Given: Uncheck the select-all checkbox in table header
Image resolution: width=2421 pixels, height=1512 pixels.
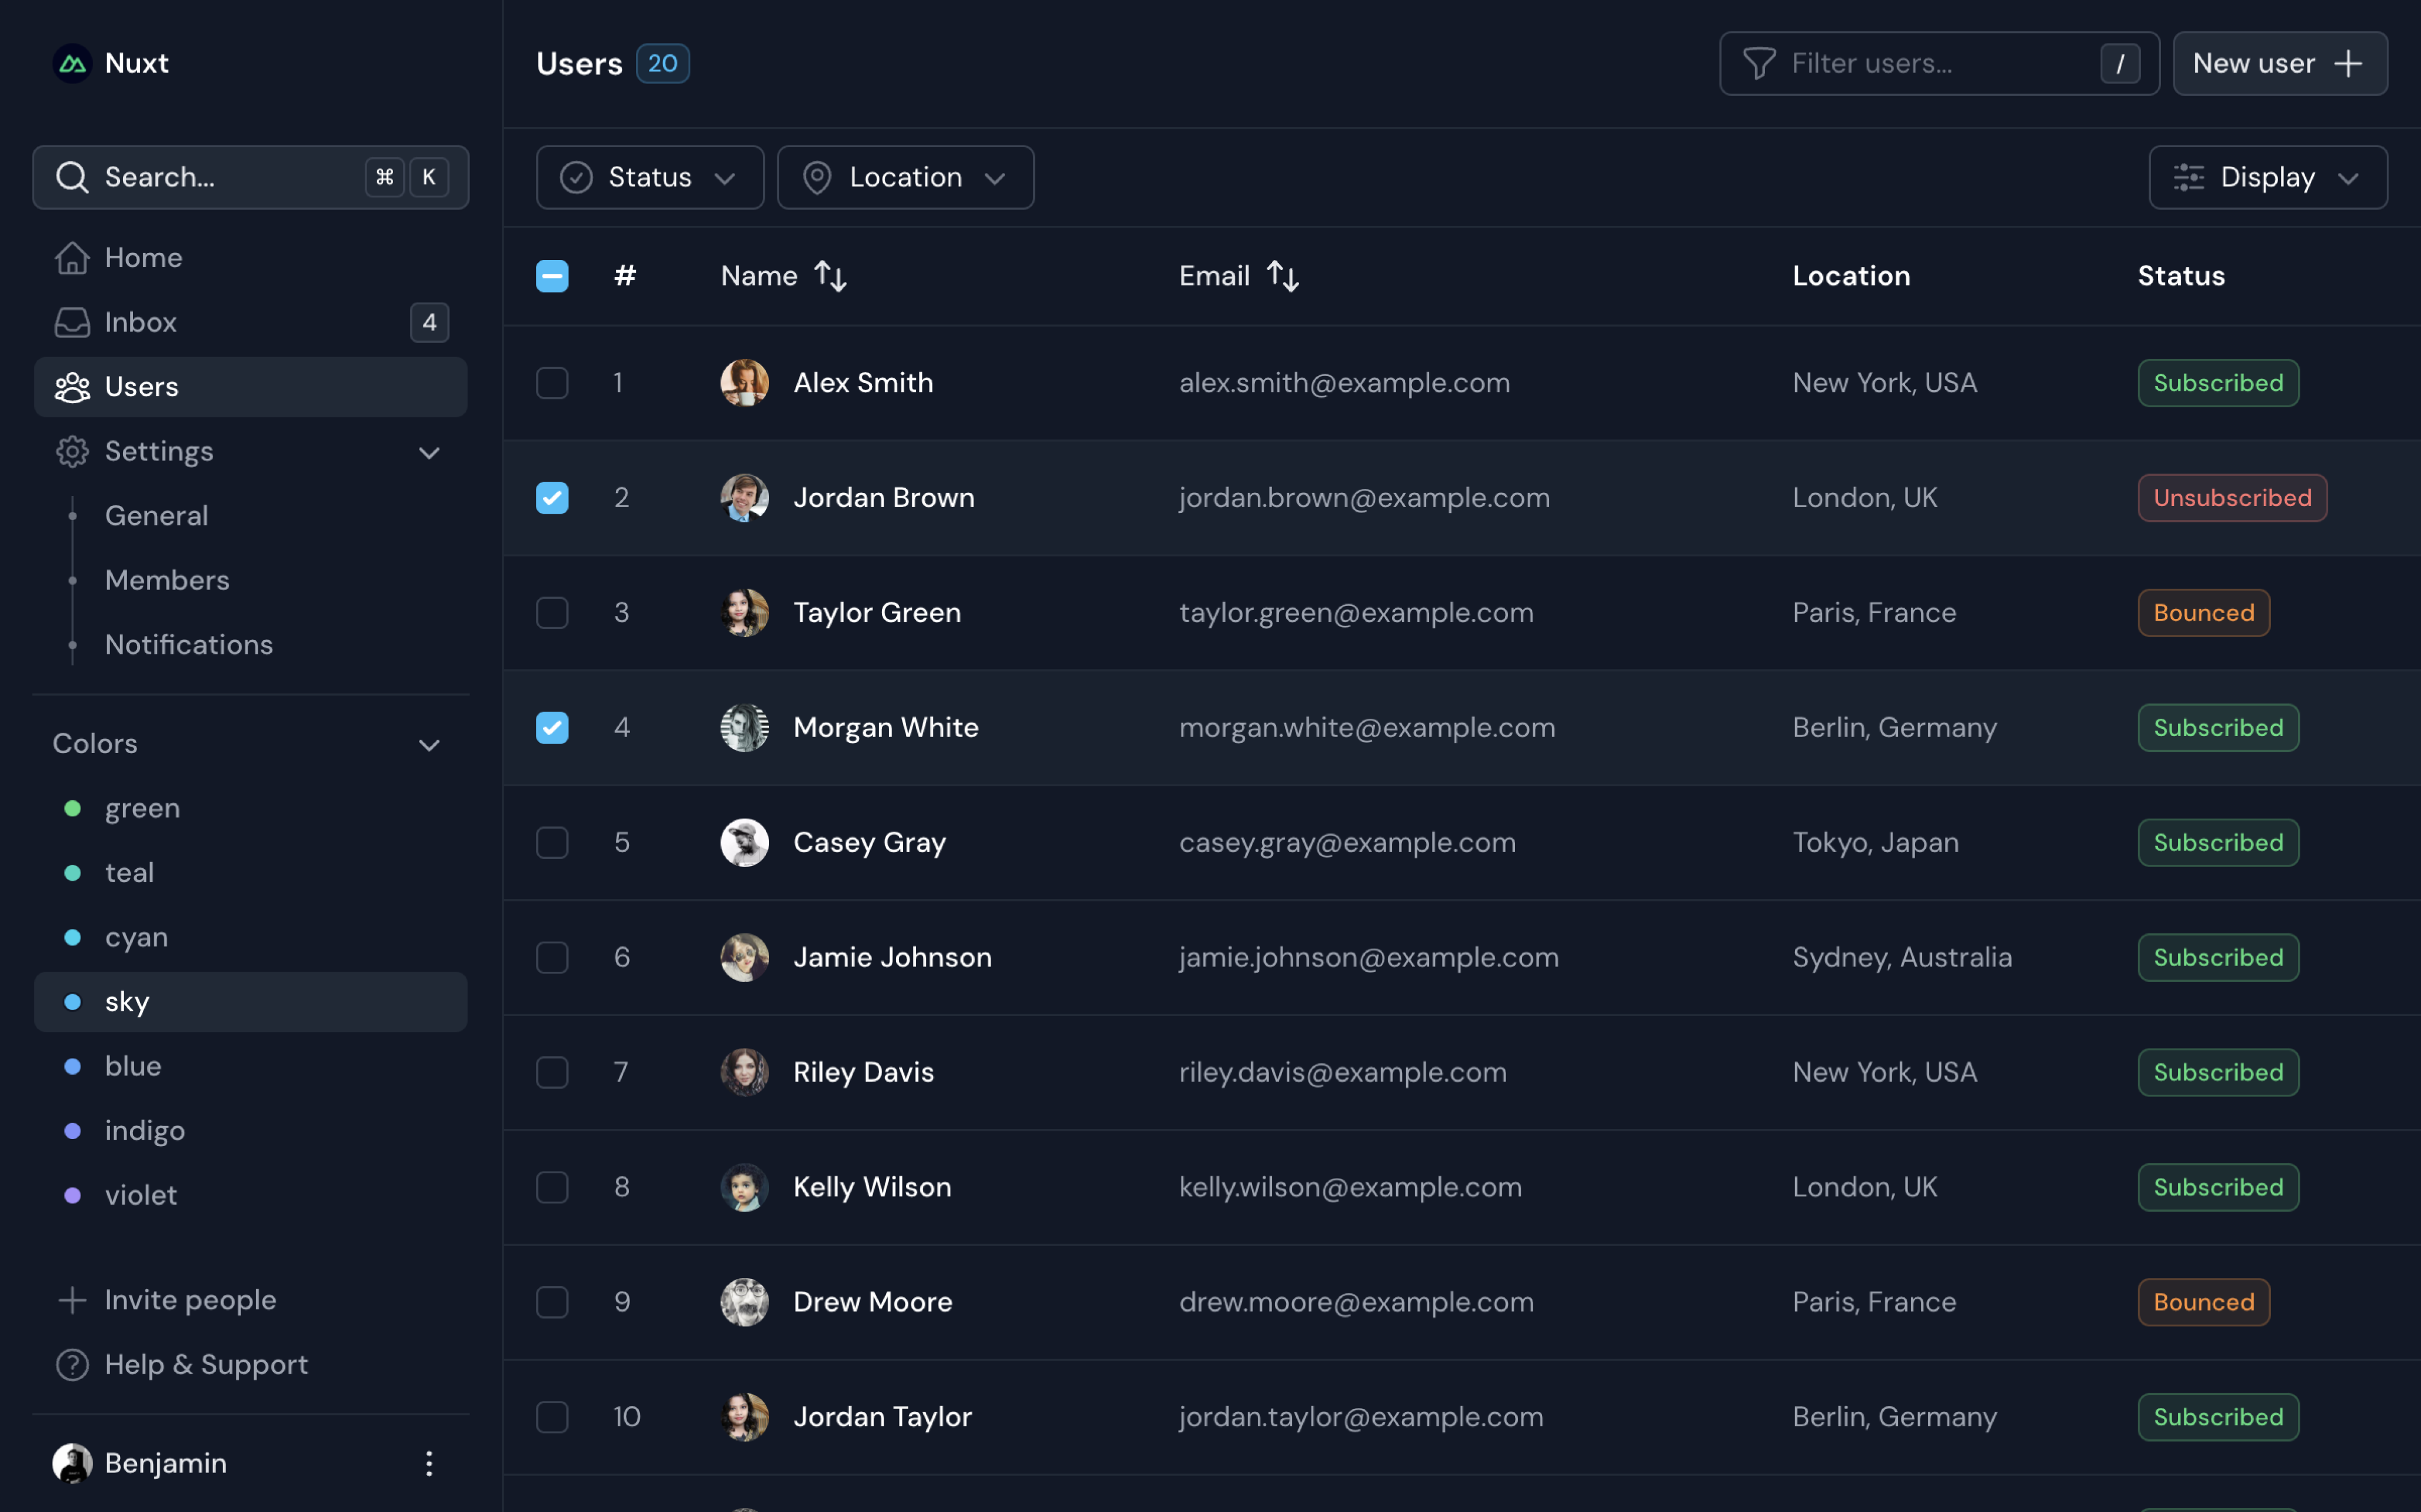Looking at the screenshot, I should coord(552,275).
